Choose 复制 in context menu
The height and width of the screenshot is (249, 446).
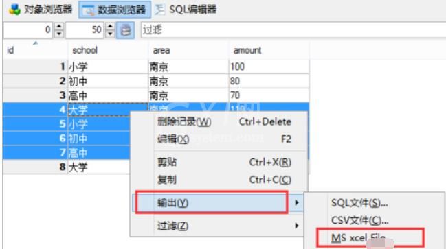pyautogui.click(x=219, y=180)
